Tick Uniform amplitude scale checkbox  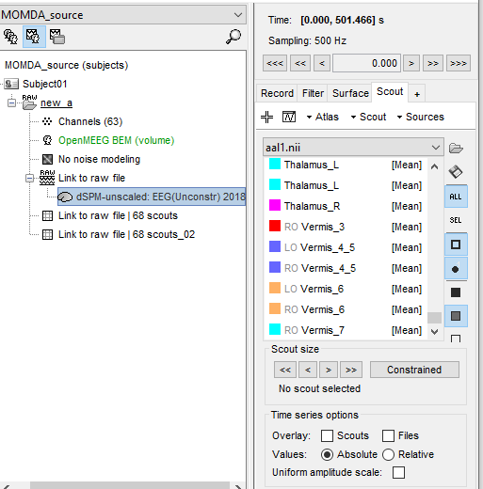[x=398, y=472]
